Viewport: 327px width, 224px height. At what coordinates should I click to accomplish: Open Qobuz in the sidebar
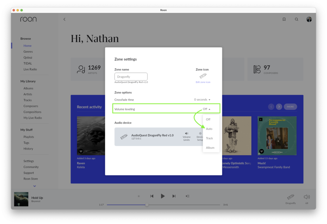click(28, 58)
